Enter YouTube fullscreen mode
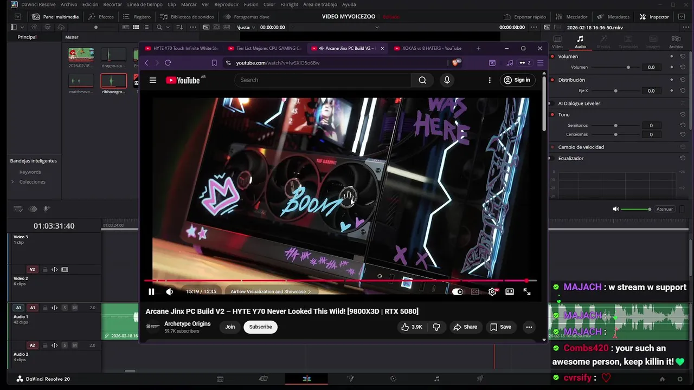Screen dimensions: 694x390 click(526, 291)
